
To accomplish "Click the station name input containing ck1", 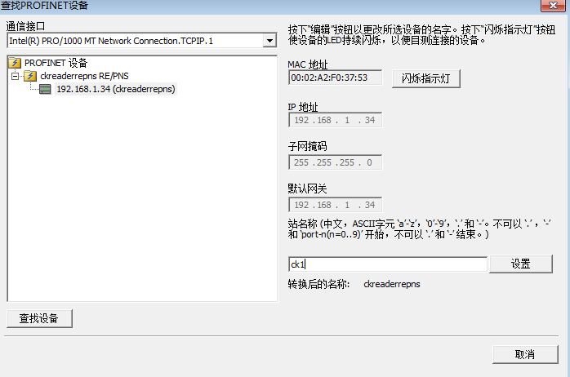I will 388,264.
